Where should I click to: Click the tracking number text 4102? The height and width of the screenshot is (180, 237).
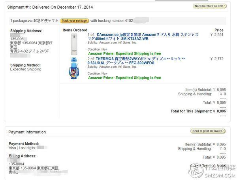pyautogui.click(x=129, y=21)
